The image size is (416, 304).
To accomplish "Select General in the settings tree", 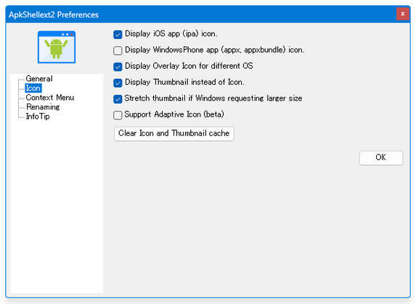I will 39,79.
